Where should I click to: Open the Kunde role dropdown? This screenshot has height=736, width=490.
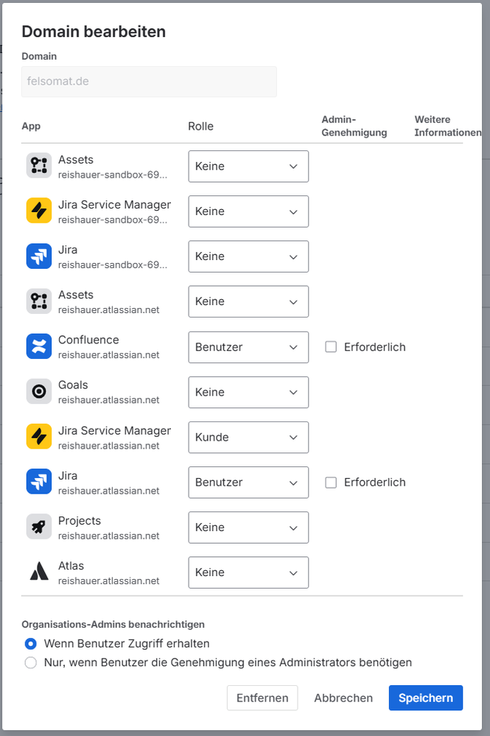(248, 438)
